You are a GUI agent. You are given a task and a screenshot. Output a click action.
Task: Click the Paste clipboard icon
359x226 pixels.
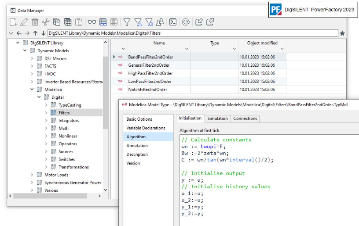coord(78,22)
